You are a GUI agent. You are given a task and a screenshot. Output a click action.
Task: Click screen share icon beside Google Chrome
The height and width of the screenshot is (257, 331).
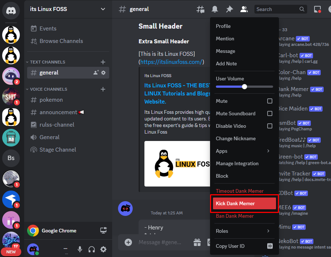[x=103, y=230]
